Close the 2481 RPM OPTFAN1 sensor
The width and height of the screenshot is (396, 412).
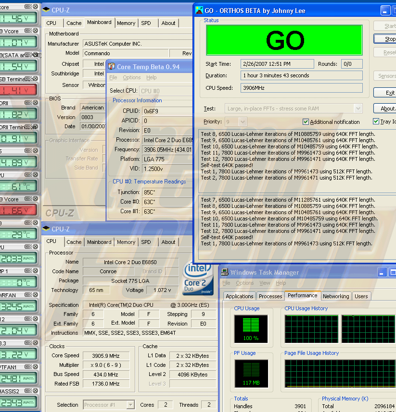point(35,367)
